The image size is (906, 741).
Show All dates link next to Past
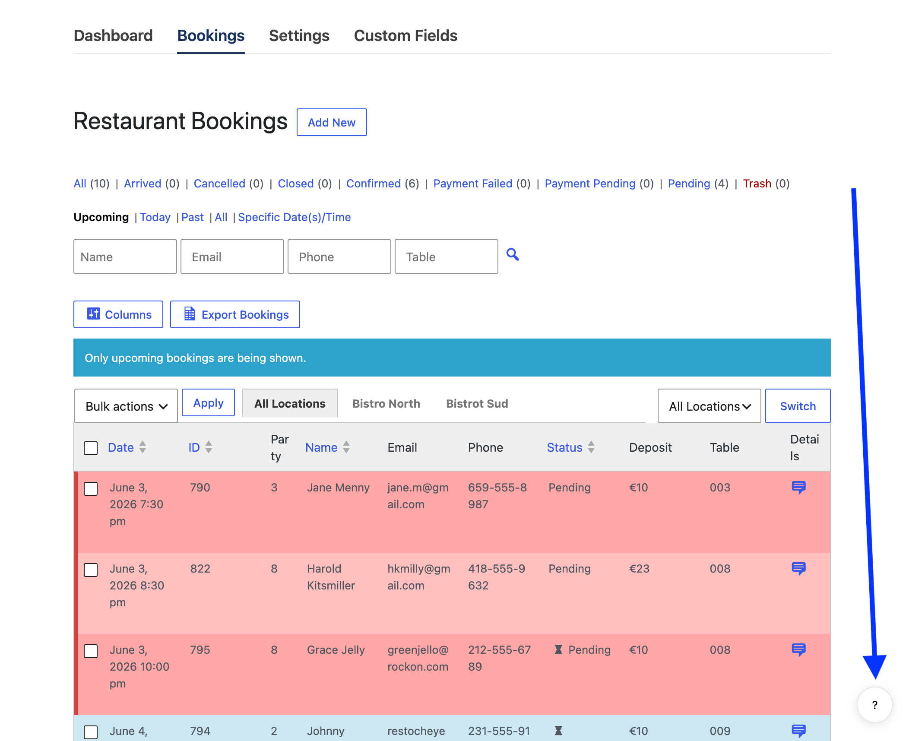pos(221,217)
